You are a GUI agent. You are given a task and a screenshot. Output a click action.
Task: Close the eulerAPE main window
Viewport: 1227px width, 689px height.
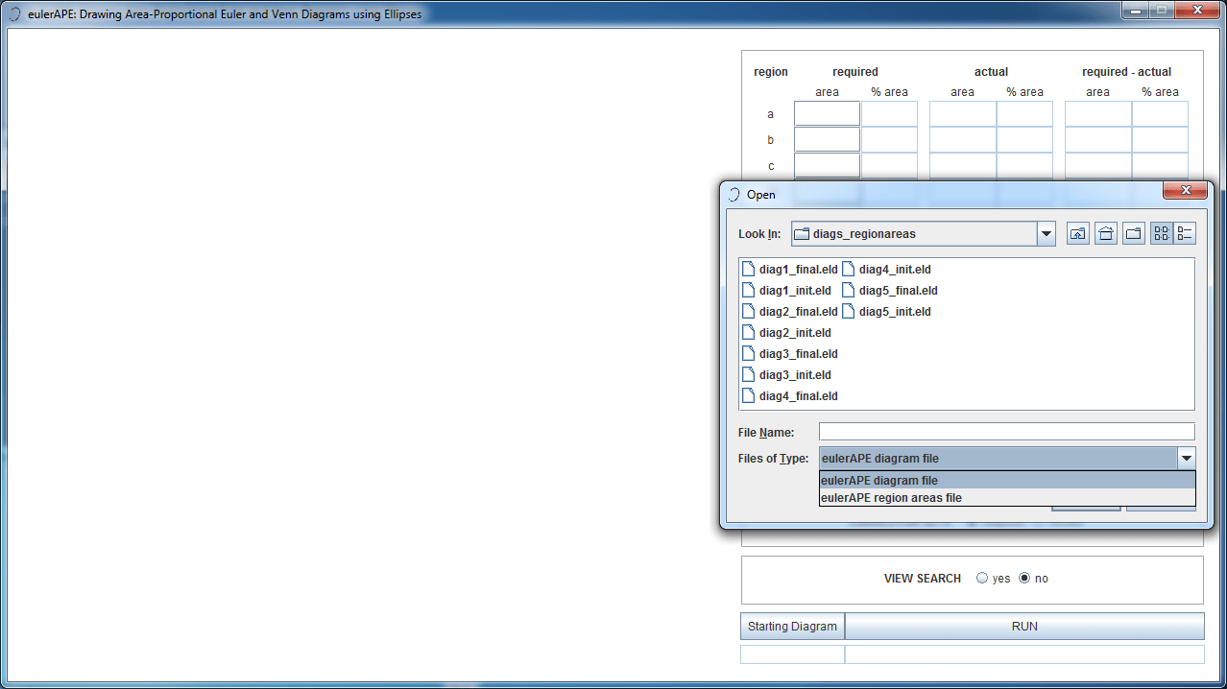coord(1197,10)
